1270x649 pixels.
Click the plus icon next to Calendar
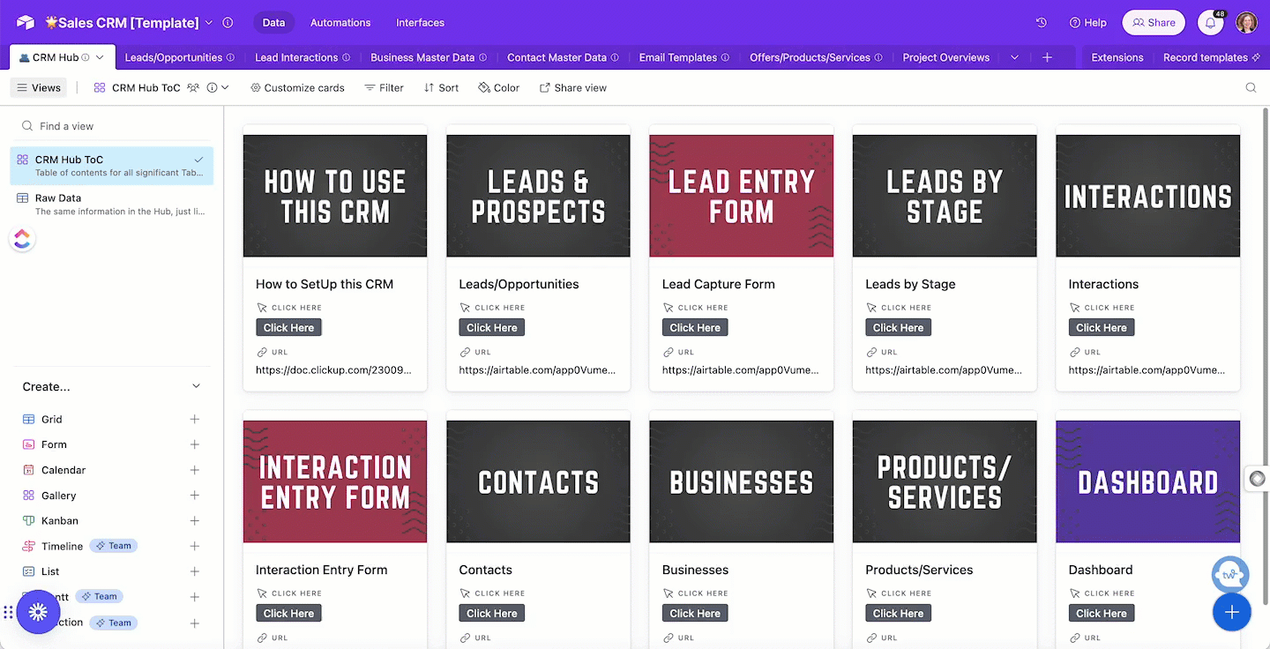coord(195,470)
